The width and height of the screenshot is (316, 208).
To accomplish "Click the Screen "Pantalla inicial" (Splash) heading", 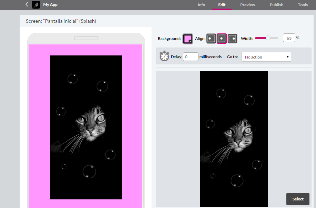I will pyautogui.click(x=61, y=21).
